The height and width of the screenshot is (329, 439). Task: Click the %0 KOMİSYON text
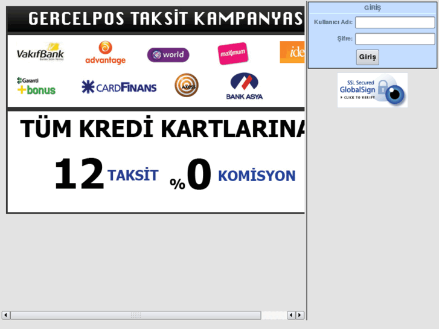[x=232, y=174]
